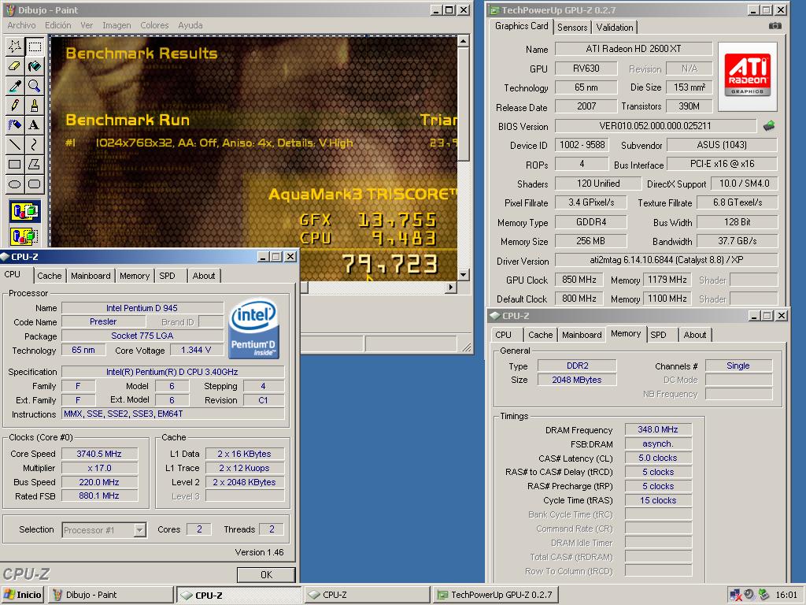Open the Cache tab in left CPU-Z window
Image resolution: width=806 pixels, height=605 pixels.
coord(50,276)
